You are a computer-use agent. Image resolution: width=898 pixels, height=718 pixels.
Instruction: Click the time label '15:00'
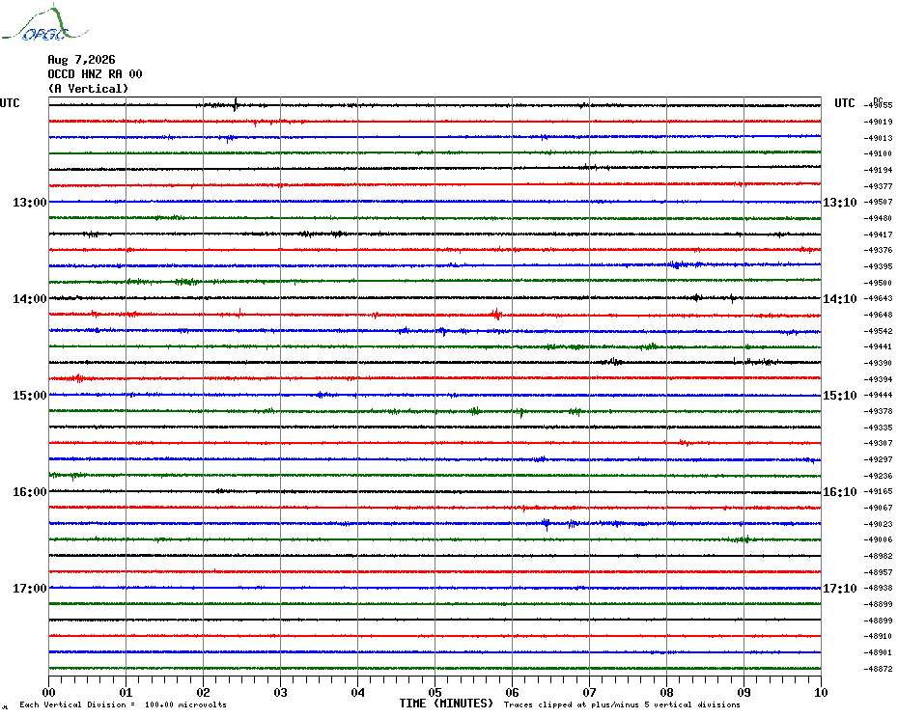tap(30, 395)
